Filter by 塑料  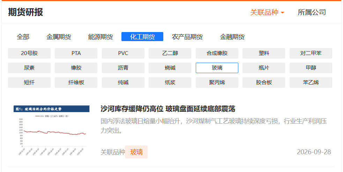point(264,53)
